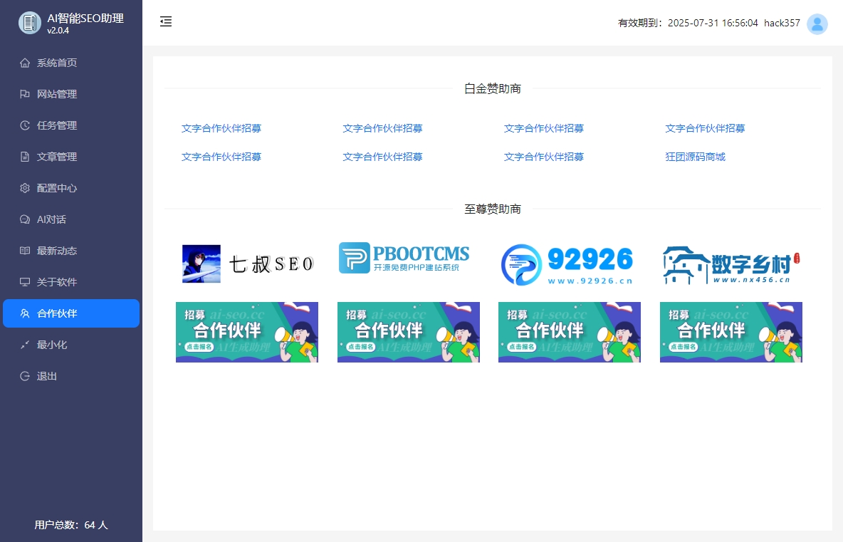Click the v2.0.4 version label
This screenshot has width=843, height=542.
[58, 31]
